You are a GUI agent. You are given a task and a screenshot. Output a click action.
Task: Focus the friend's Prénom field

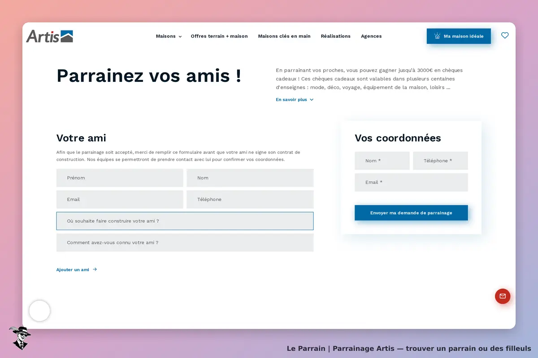(x=120, y=178)
